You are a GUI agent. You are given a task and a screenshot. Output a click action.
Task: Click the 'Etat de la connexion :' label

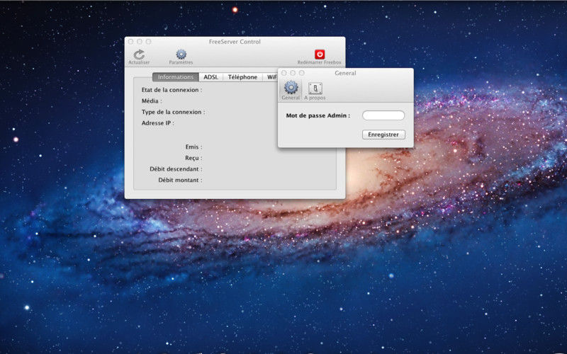[172, 90]
